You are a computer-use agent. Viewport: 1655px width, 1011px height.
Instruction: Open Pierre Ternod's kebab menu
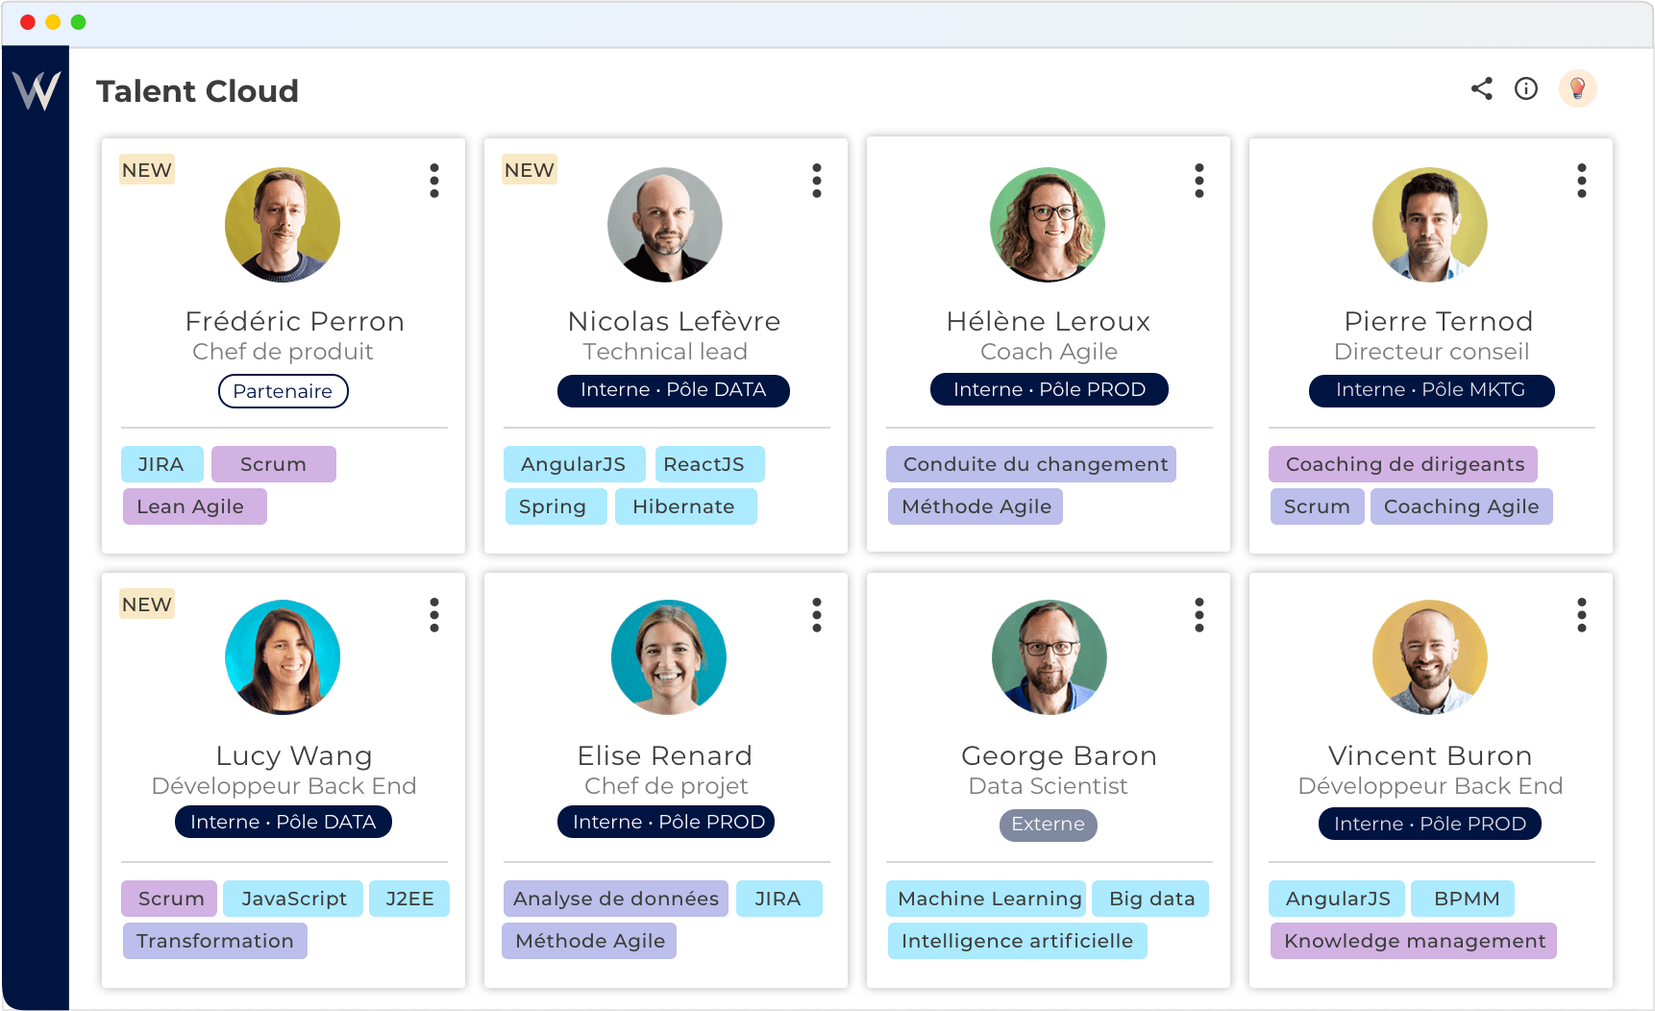pos(1582,181)
